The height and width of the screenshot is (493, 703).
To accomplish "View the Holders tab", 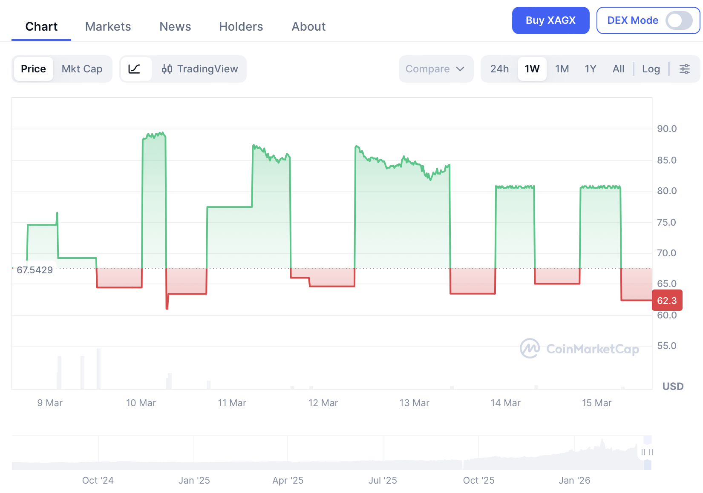I will 241,26.
